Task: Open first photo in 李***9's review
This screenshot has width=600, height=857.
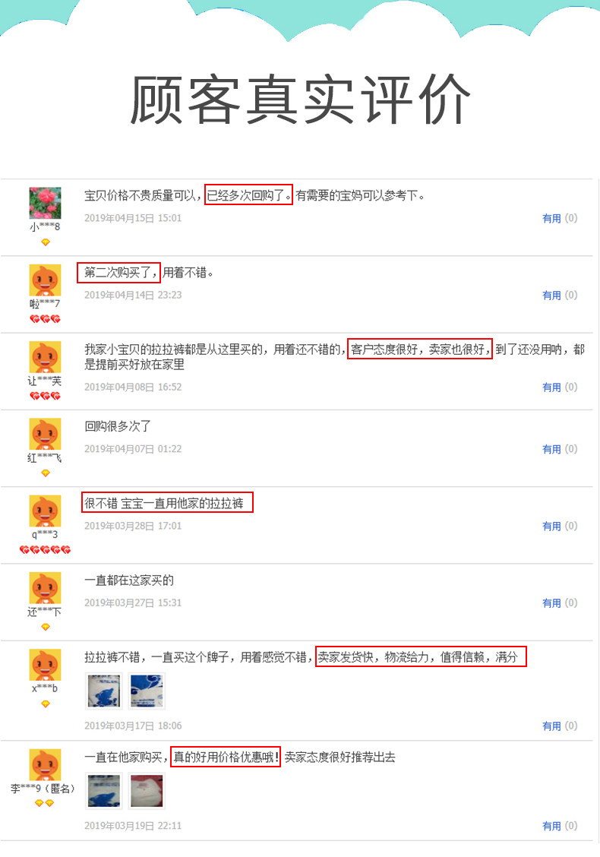Action: tap(104, 791)
